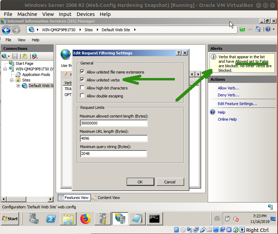Image resolution: width=278 pixels, height=234 pixels.
Task: Click the Help question mark icon in the IIS toolbar
Action: point(268,29)
